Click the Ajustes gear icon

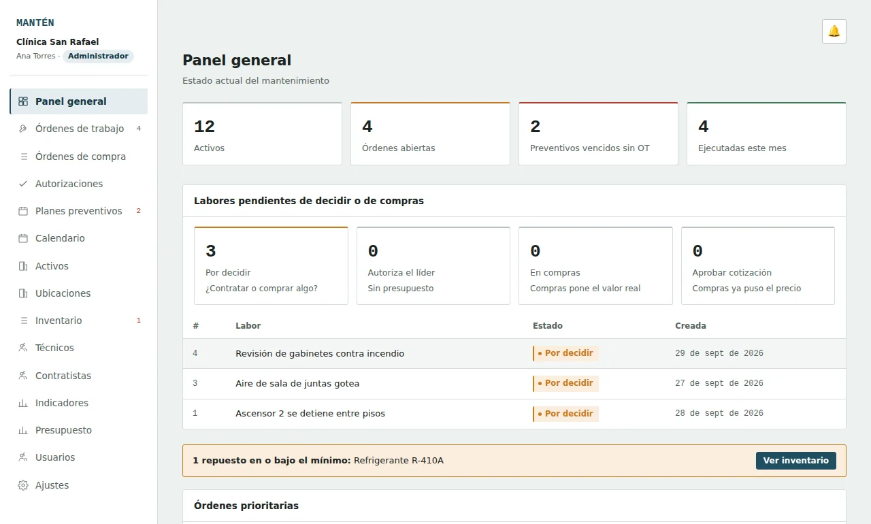click(x=23, y=485)
